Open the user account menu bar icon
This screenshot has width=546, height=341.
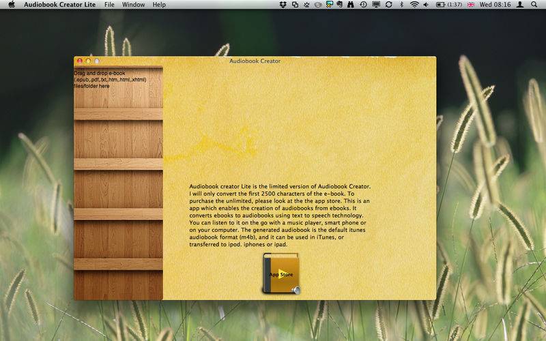pos(520,5)
